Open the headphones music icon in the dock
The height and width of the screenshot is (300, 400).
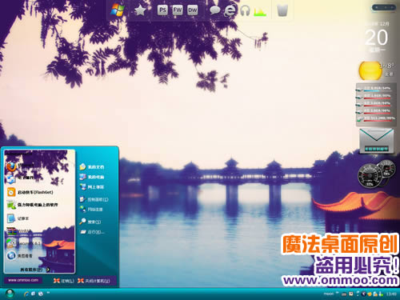click(245, 11)
